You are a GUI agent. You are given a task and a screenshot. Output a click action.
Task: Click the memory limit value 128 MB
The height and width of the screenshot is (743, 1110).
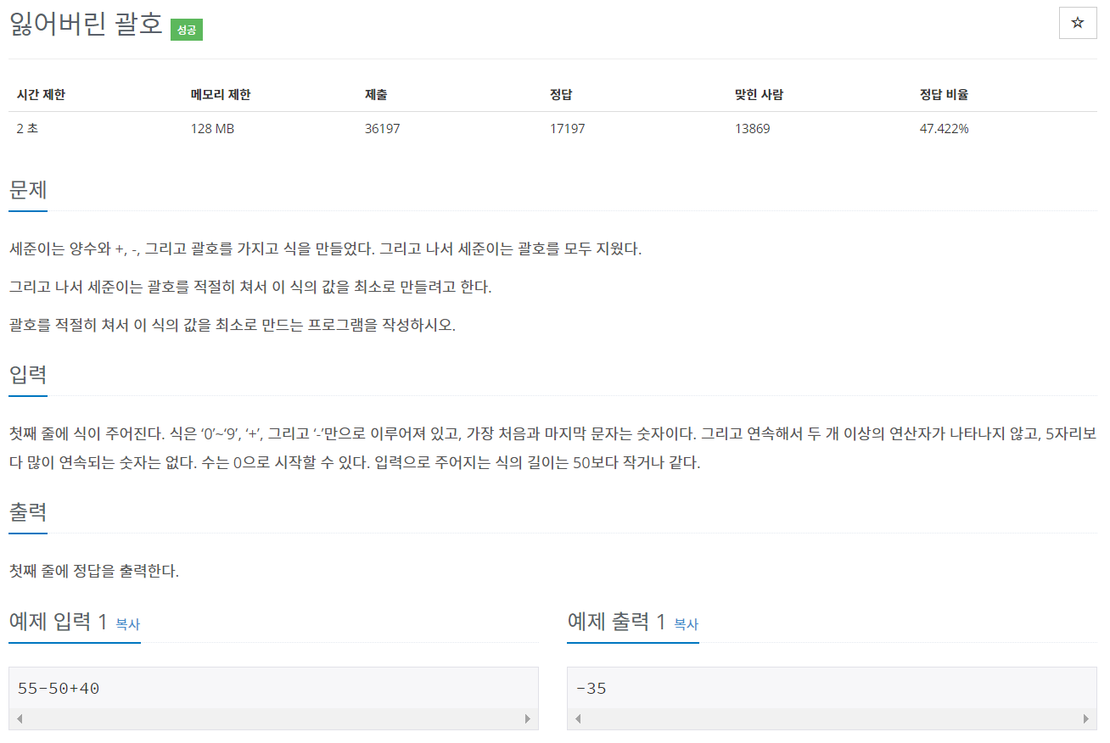tap(213, 129)
